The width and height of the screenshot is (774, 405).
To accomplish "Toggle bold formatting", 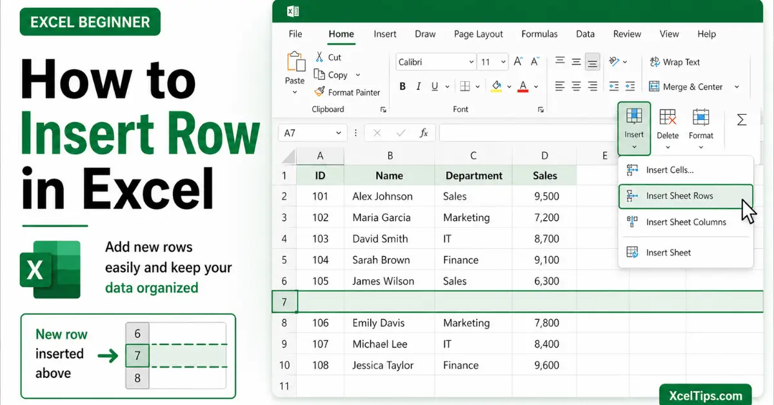I will [402, 86].
